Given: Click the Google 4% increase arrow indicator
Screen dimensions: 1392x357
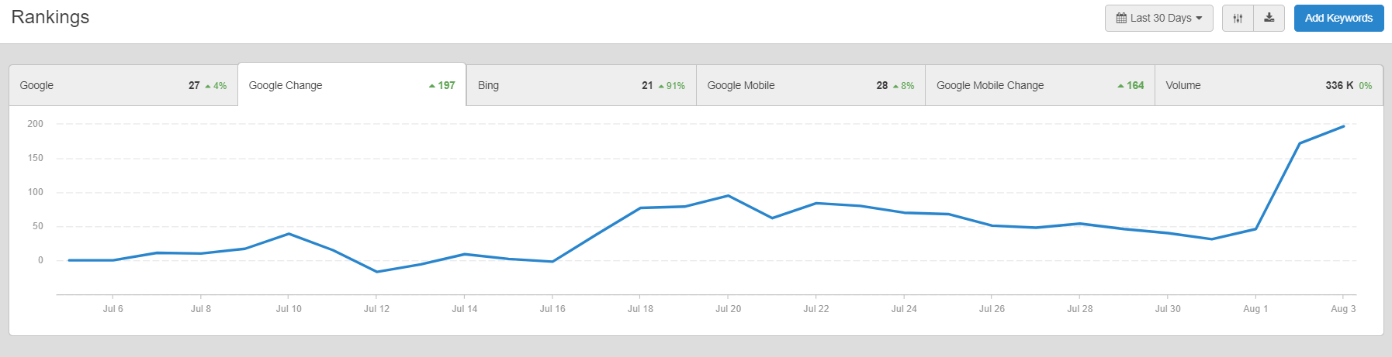Looking at the screenshot, I should [208, 86].
